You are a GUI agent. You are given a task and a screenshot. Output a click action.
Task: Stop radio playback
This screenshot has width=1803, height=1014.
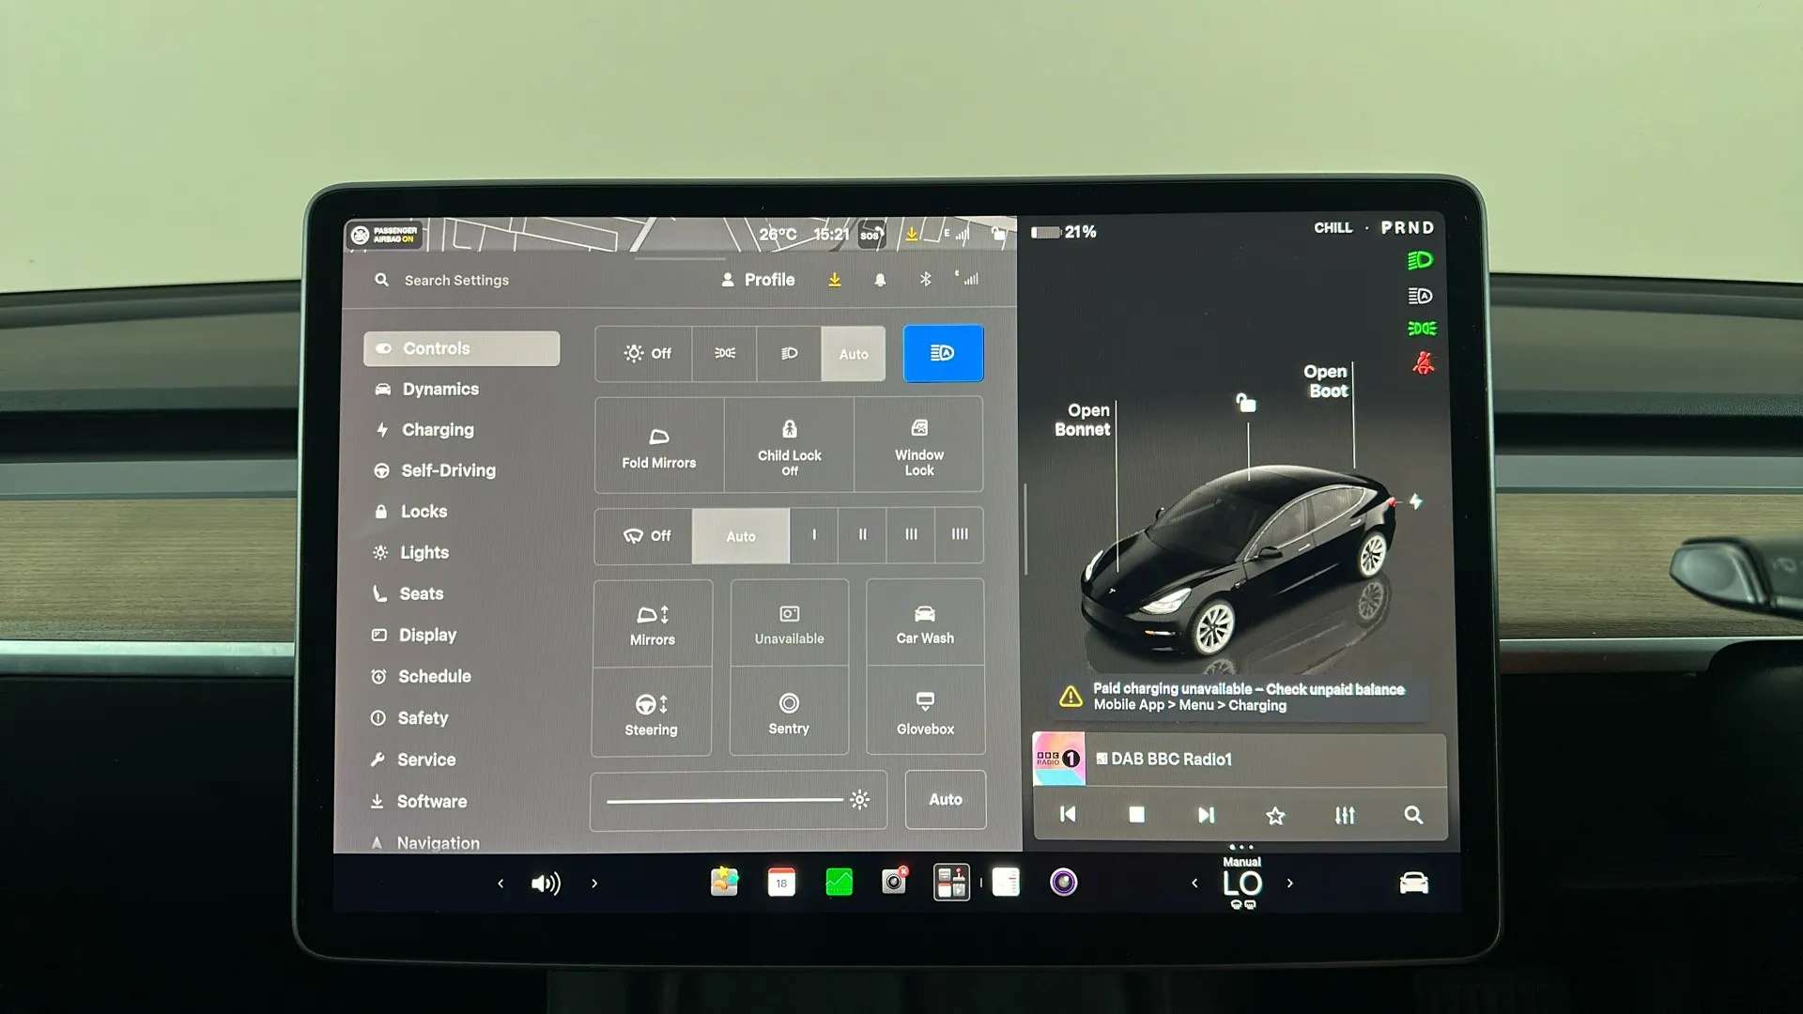pos(1136,815)
